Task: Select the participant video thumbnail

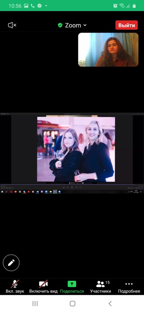Action: pos(108,49)
